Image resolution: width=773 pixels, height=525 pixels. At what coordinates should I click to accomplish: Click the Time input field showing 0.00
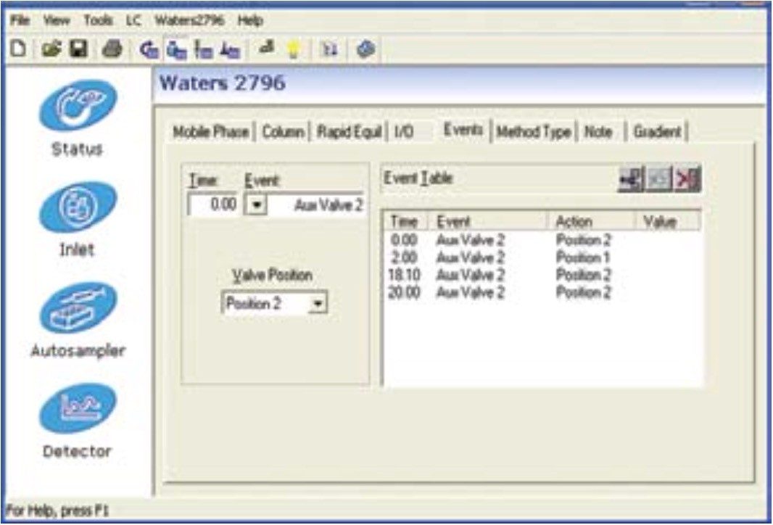(x=212, y=204)
